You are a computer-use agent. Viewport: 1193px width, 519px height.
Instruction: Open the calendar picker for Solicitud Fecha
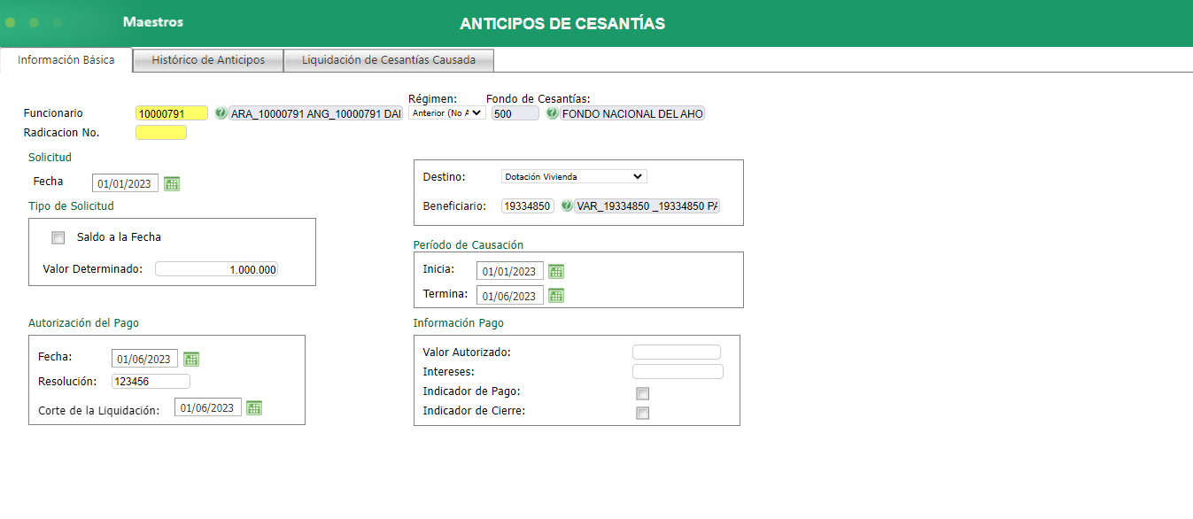coord(172,183)
